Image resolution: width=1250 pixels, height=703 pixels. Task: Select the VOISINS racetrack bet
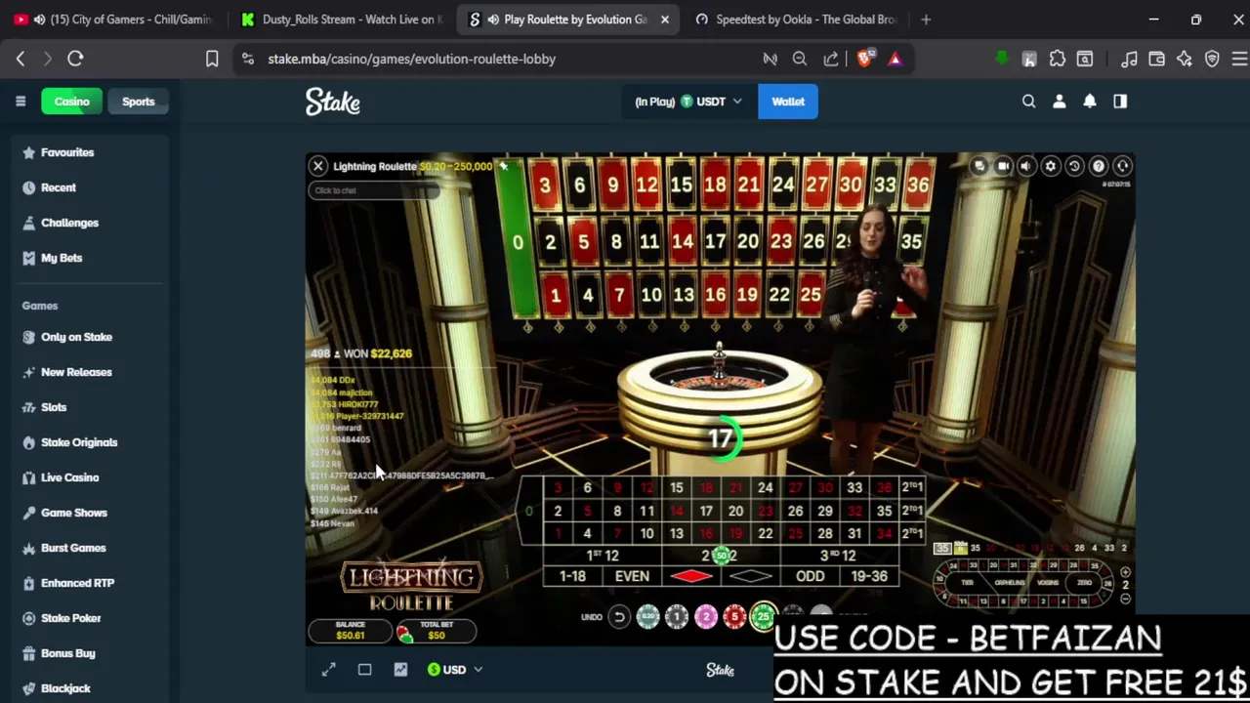[1048, 583]
